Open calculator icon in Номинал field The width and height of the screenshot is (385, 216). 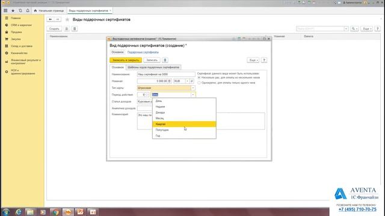coord(170,81)
